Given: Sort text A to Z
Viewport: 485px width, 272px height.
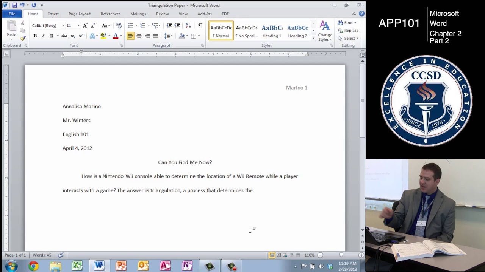Looking at the screenshot, I should tap(188, 26).
